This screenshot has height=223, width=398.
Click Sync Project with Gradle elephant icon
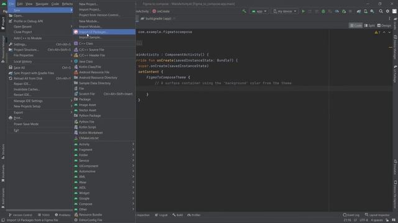359,11
